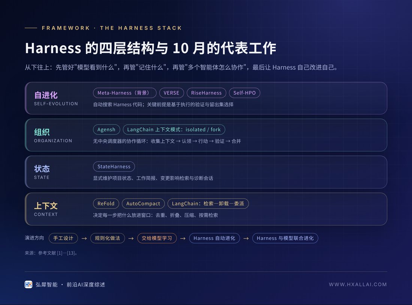Click the LangChain 上下文模式 isolated / fork pill
Image resolution: width=412 pixels, height=305 pixels.
coord(174,130)
